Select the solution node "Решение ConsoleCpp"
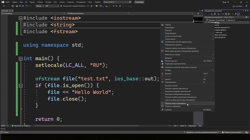Screen dimensions: 250x140 tap(221, 20)
